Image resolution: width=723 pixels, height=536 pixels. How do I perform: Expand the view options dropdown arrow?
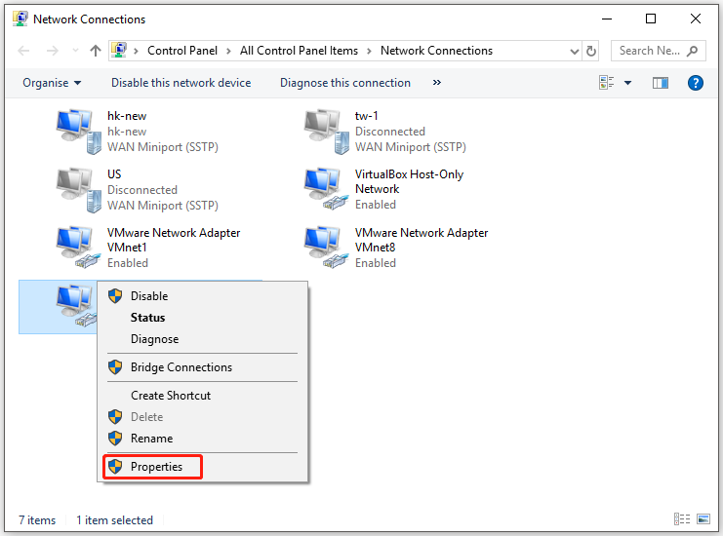627,83
